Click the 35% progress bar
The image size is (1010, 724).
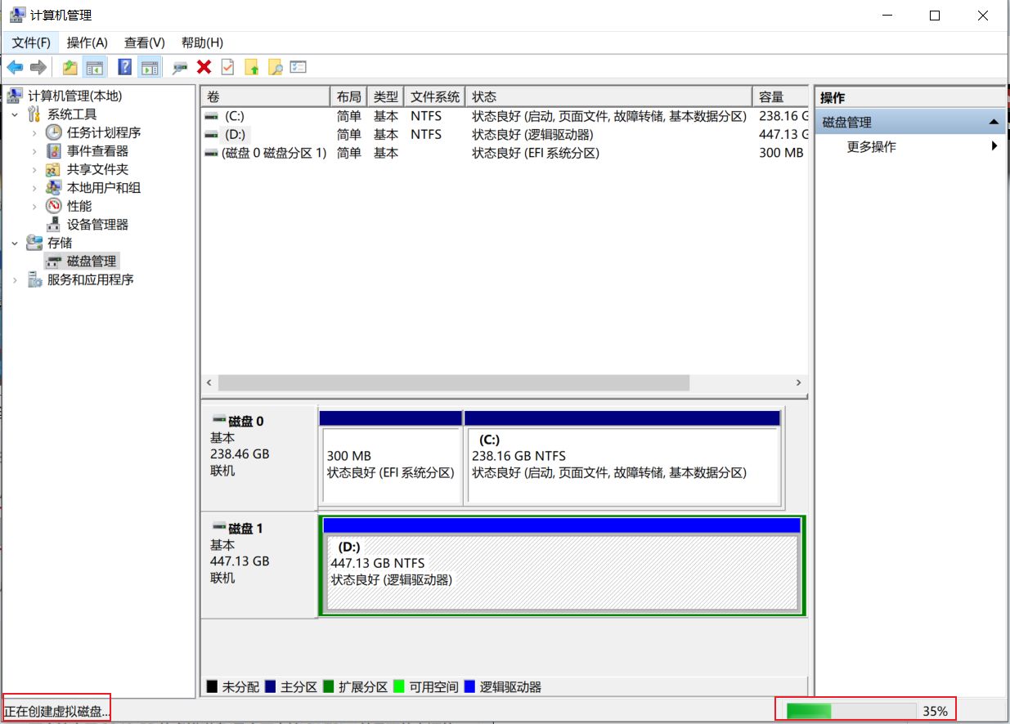[851, 711]
